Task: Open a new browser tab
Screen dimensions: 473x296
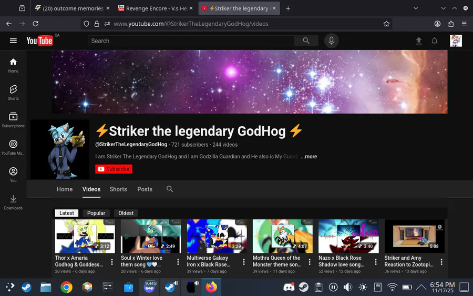Action: (288, 8)
